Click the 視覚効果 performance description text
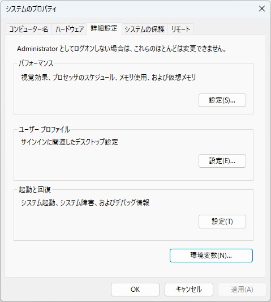This screenshot has height=302, width=271. pos(109,78)
